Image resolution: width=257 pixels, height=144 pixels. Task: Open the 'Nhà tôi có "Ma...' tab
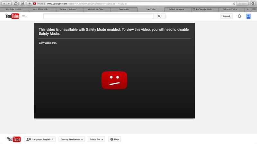97,9
